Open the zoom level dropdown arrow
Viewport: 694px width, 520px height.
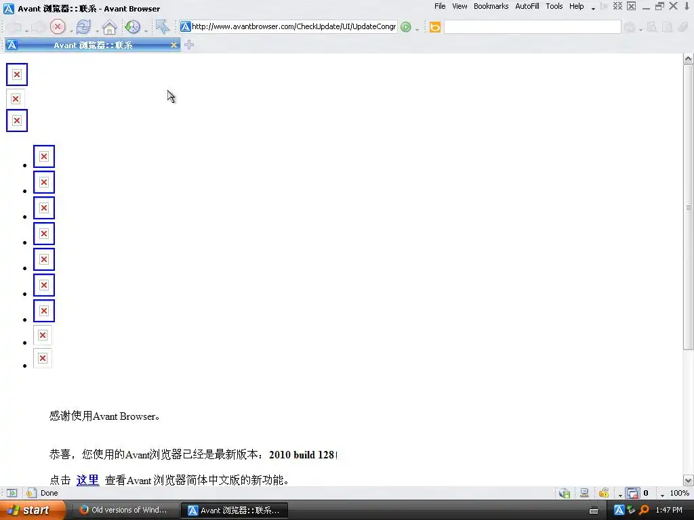pyautogui.click(x=662, y=495)
